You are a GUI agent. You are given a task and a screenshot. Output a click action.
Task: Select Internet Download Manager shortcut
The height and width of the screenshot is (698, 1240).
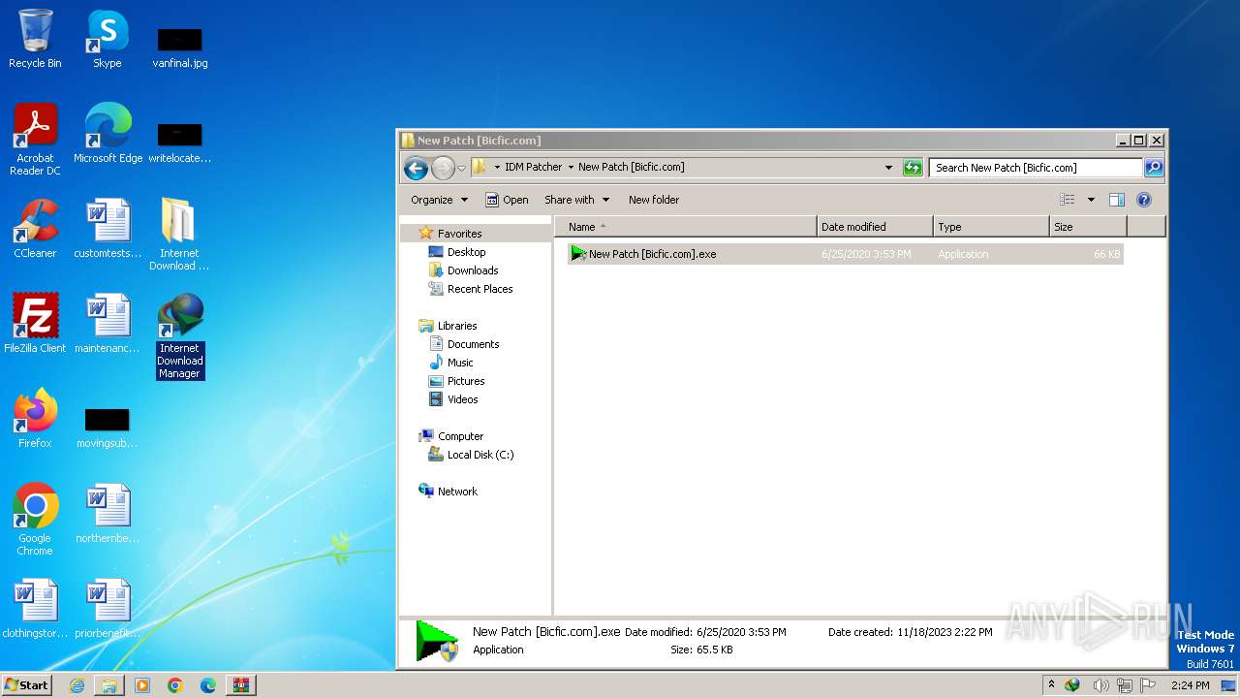click(180, 335)
